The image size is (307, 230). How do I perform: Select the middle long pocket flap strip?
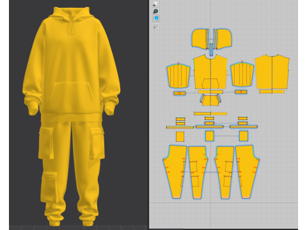pos(209,127)
